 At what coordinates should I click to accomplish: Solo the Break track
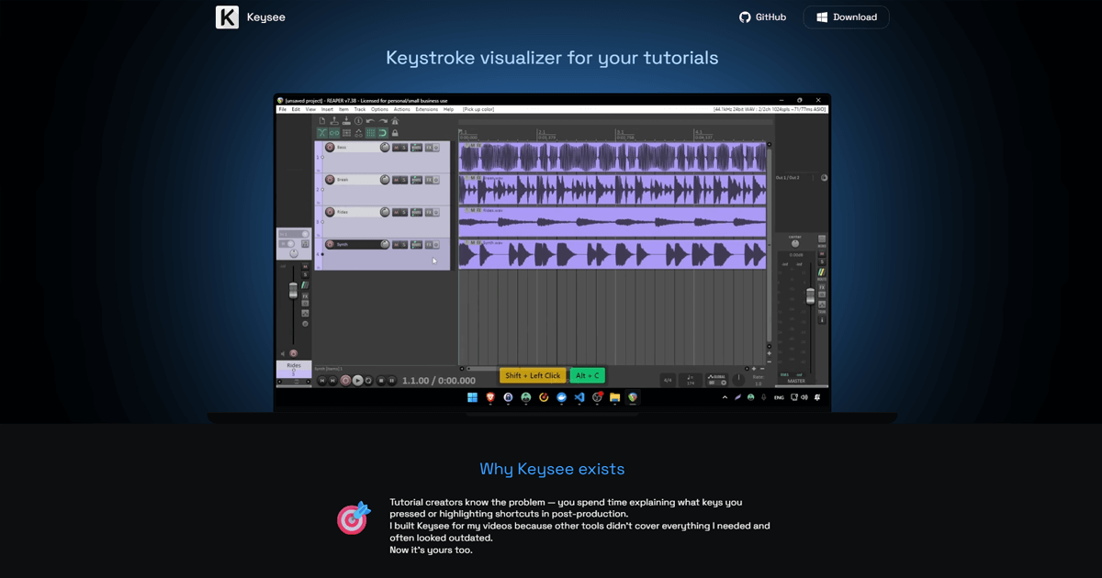click(404, 180)
